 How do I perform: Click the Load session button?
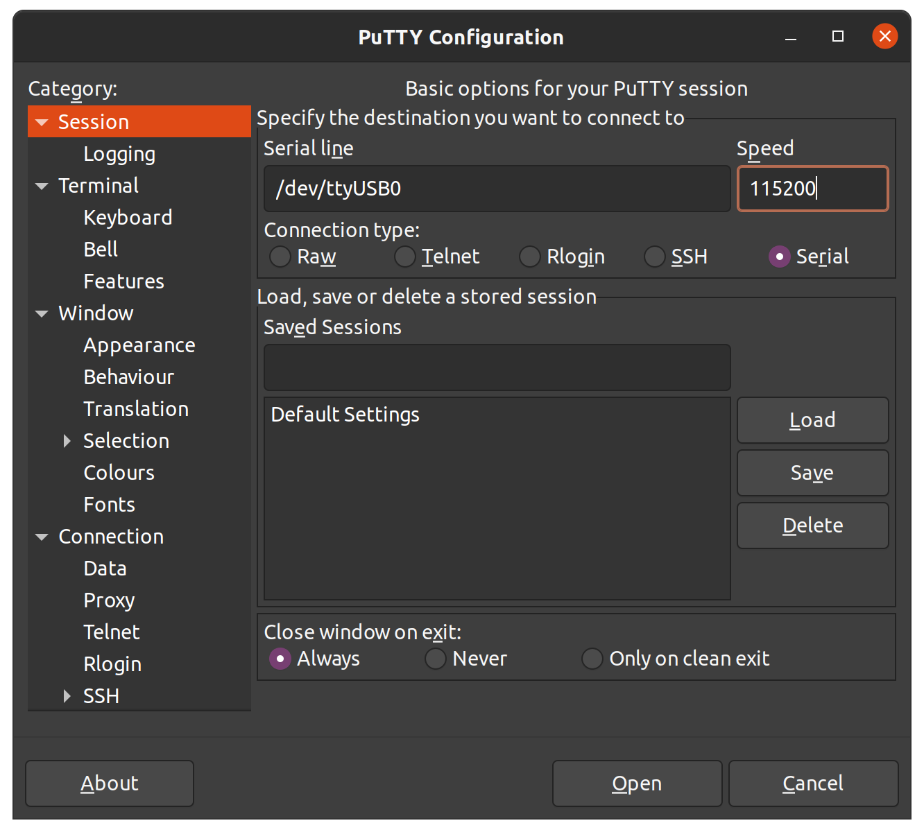pos(813,420)
